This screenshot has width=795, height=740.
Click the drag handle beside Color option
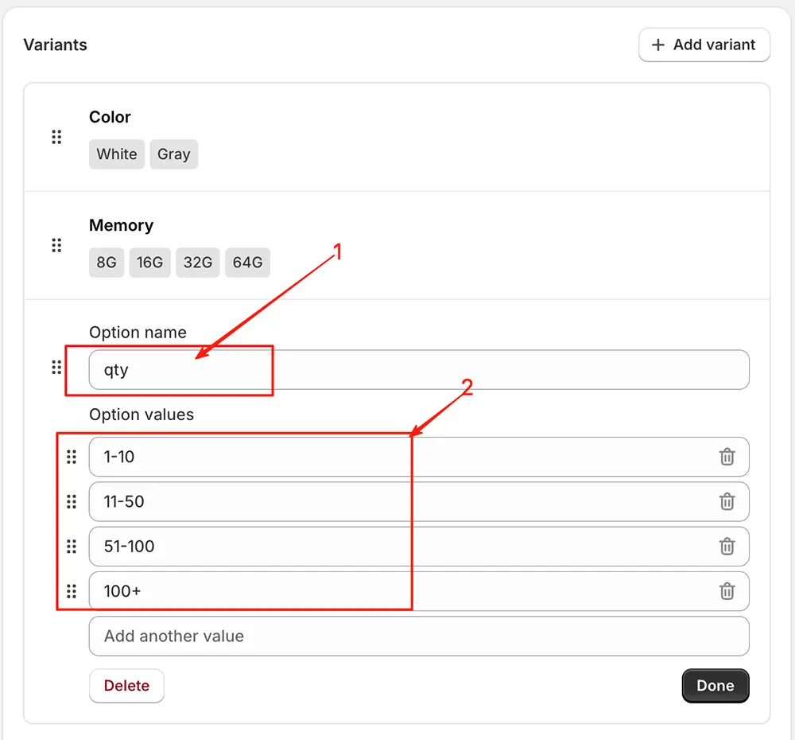pos(56,137)
